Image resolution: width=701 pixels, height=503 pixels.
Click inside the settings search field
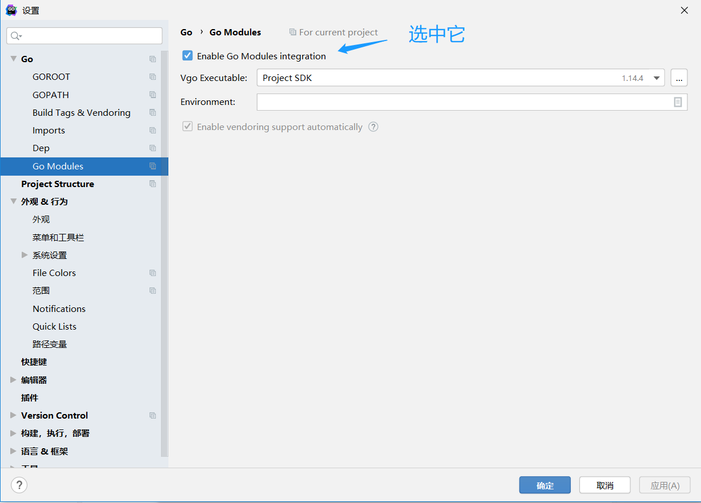pyautogui.click(x=84, y=36)
